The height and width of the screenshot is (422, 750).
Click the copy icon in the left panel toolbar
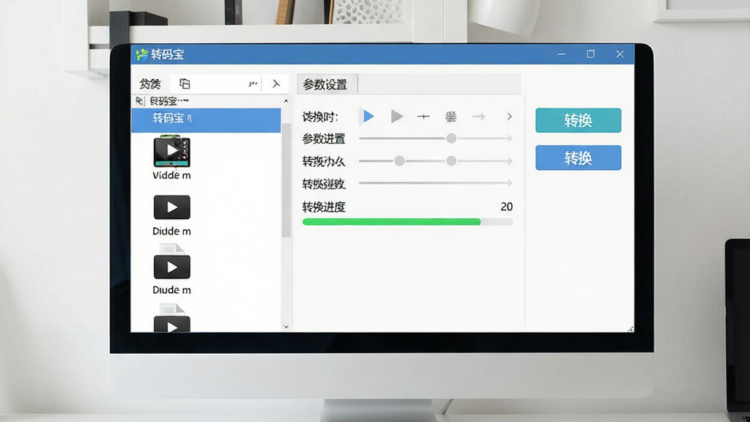(x=185, y=84)
